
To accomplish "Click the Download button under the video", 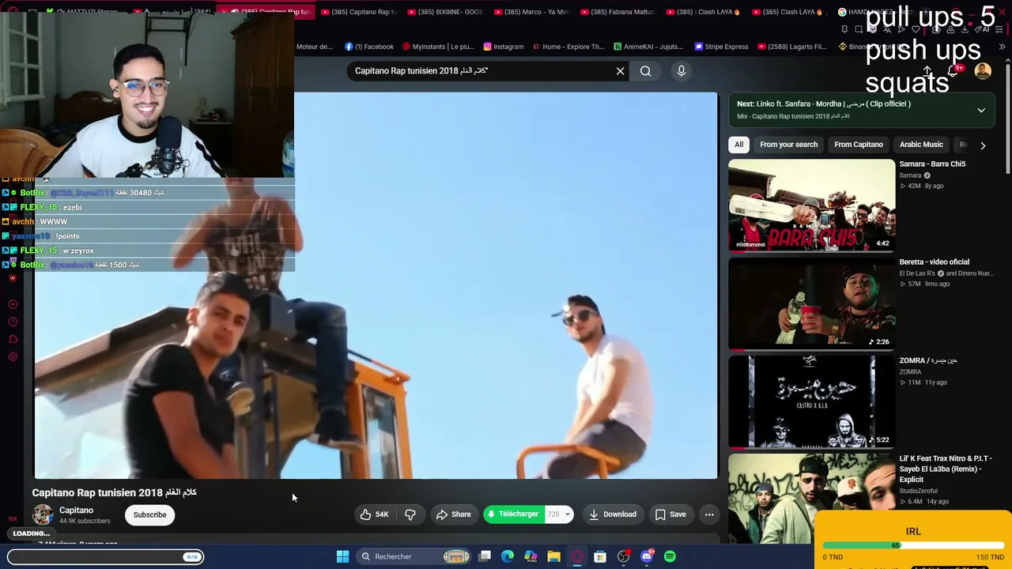I will point(613,514).
